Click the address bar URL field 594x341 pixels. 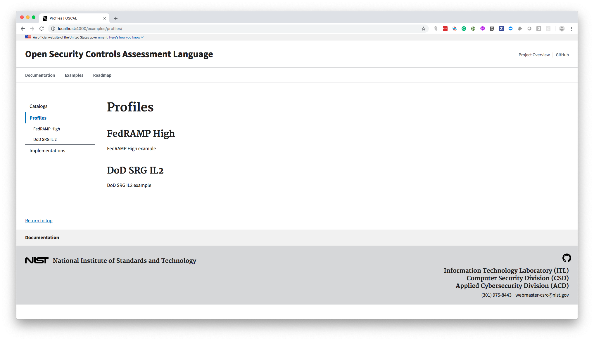coord(205,29)
